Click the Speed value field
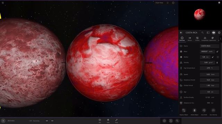222x124 pixels. [x=210, y=74]
